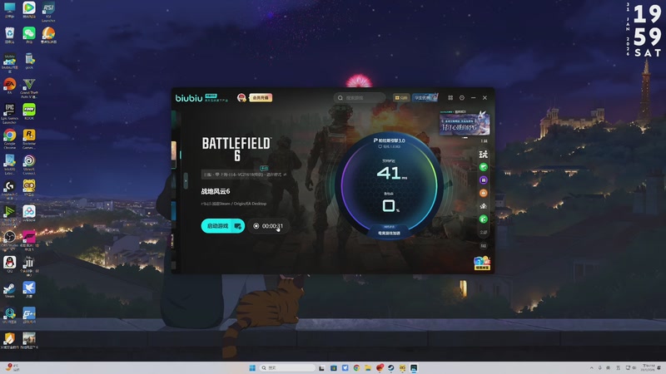Click the biubiu logo in title bar
This screenshot has width=666, height=374.
[189, 98]
